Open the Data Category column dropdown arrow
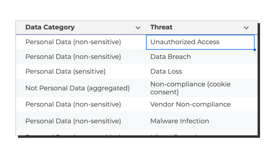 (x=138, y=28)
